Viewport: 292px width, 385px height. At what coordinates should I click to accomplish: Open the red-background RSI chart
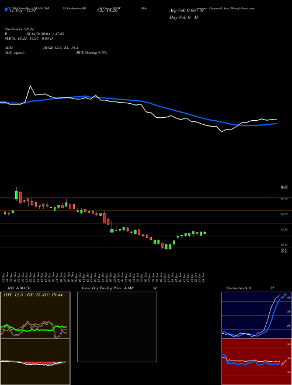pyautogui.click(x=256, y=362)
